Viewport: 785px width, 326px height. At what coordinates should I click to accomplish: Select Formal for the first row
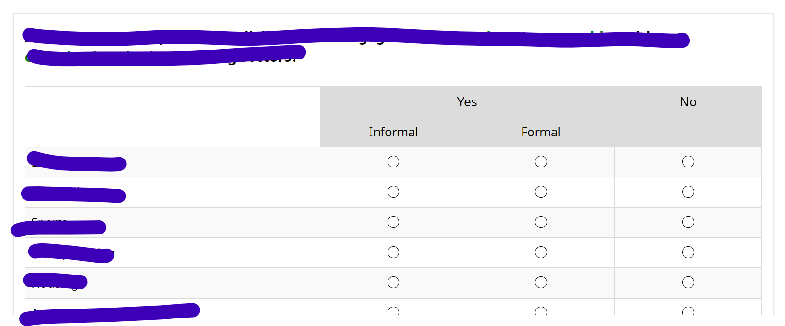tap(541, 162)
